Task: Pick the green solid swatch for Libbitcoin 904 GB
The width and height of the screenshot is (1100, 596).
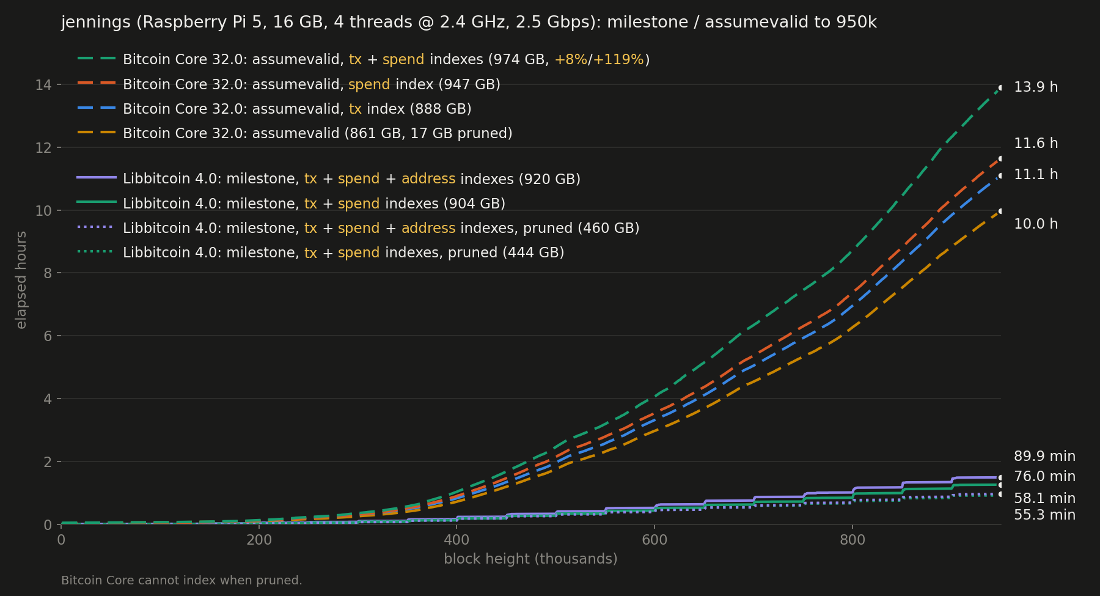Action: 97,202
